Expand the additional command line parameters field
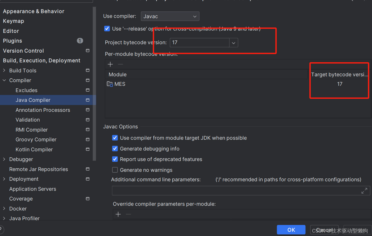Screen dimensions: 372x236 [x=364, y=191]
